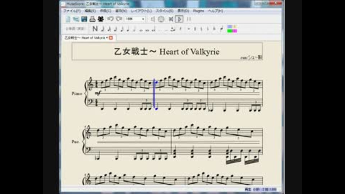
Task: Open the 編集(E) menu
Action: tap(90, 11)
